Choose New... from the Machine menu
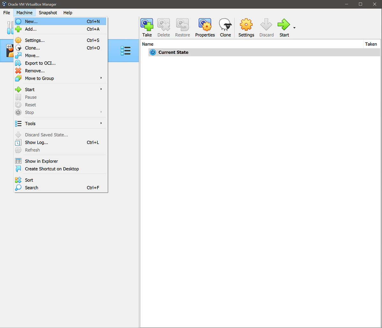The width and height of the screenshot is (382, 328). coord(60,22)
